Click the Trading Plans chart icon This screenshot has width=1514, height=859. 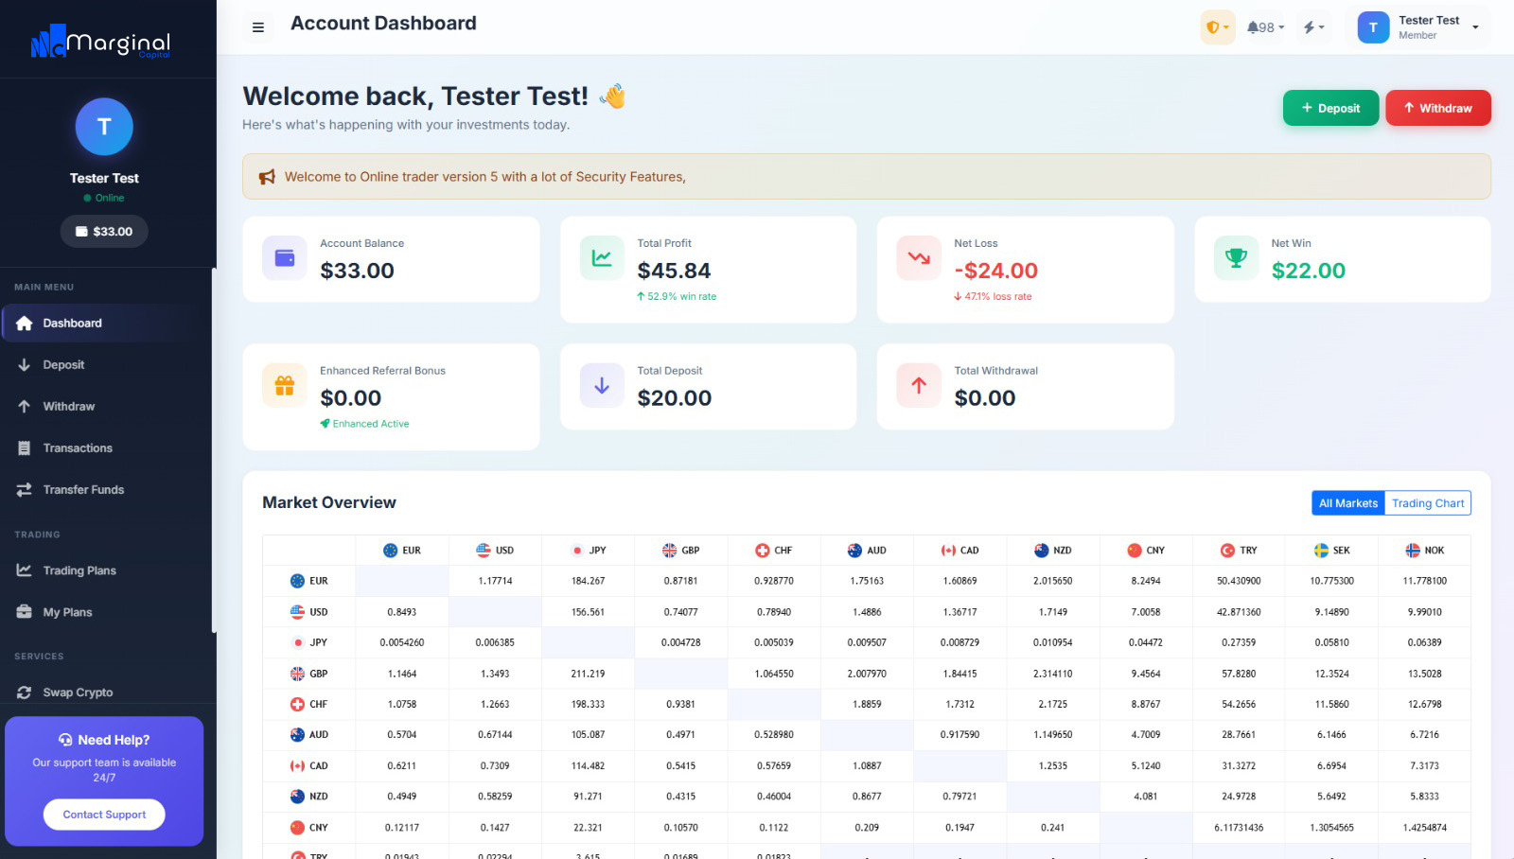pos(25,570)
